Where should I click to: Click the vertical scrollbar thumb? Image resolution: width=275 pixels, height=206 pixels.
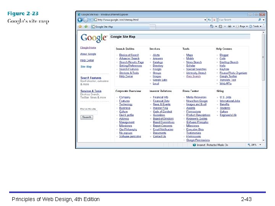point(263,57)
